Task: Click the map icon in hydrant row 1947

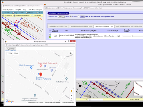Action: click(50, 37)
